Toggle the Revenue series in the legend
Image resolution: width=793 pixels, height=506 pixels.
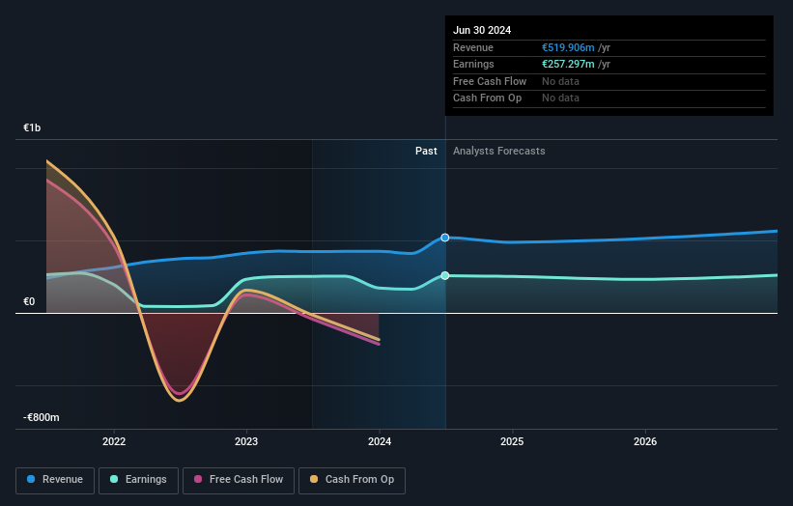click(x=55, y=480)
